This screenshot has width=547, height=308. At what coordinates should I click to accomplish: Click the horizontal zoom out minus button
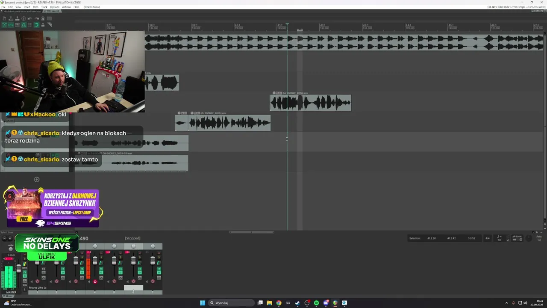point(541,232)
